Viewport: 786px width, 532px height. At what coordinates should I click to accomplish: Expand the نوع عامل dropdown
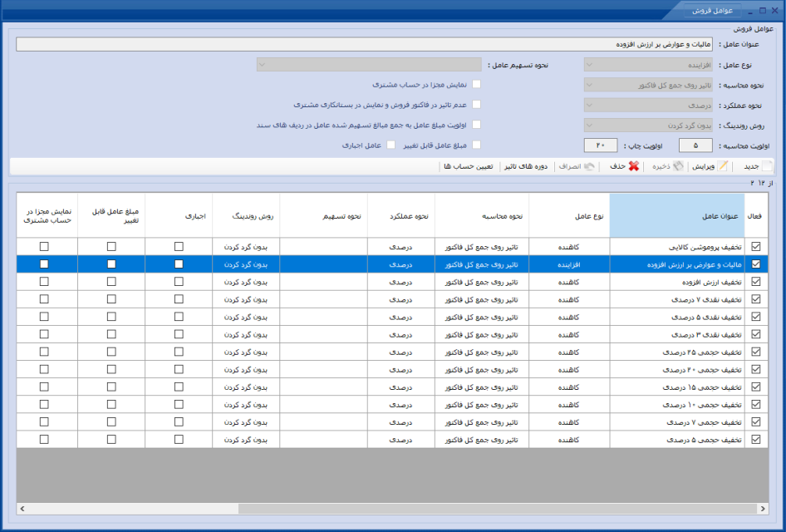click(x=648, y=65)
